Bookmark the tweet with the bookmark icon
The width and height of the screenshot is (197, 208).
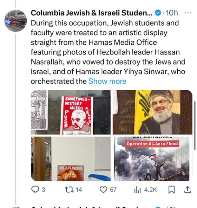coord(172,190)
